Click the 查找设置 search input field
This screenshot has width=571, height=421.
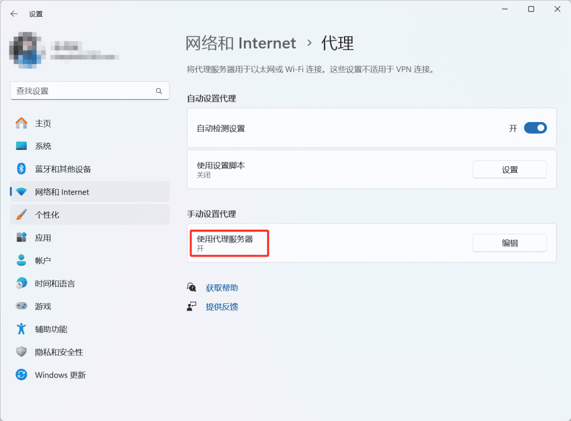(x=83, y=91)
